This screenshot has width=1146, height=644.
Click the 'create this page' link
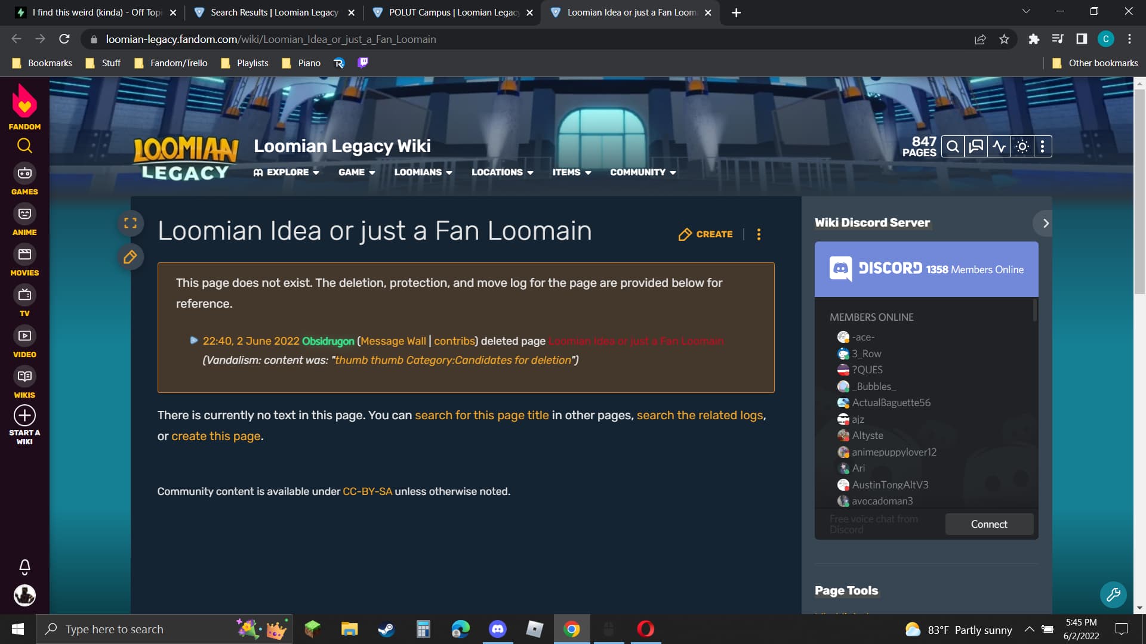(215, 436)
